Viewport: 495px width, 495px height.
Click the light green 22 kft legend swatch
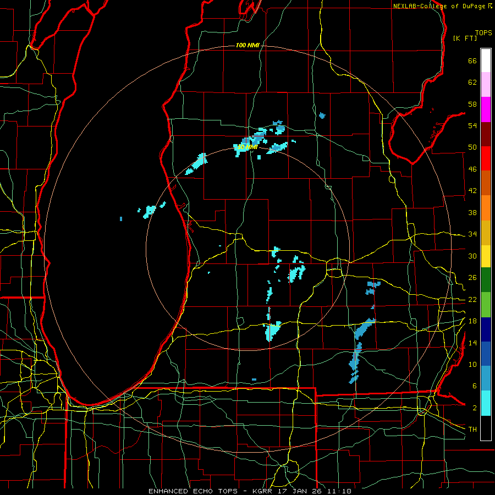click(486, 305)
